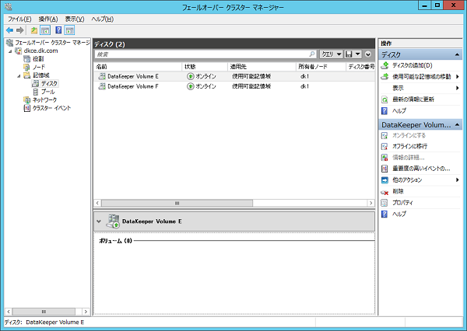Click the tree pane scroll left arrow
This screenshot has height=331, width=467.
9,312
